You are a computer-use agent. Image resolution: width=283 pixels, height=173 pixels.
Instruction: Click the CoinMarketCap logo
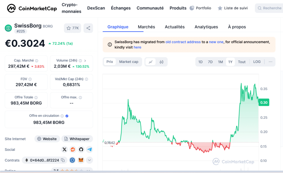32,8
